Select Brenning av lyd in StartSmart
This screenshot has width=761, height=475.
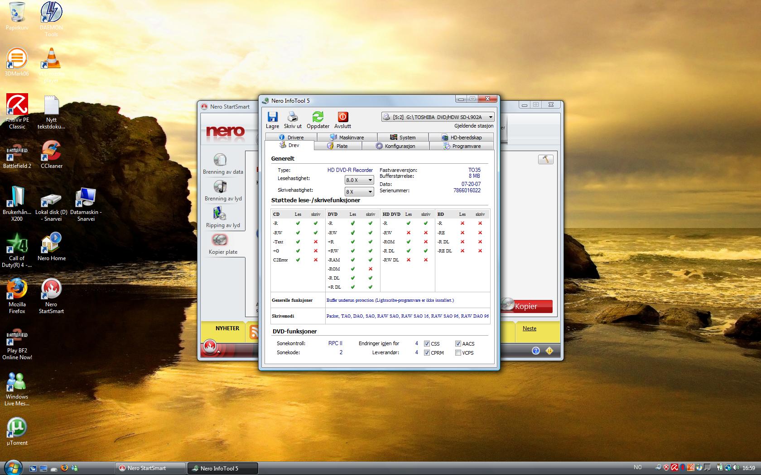223,190
